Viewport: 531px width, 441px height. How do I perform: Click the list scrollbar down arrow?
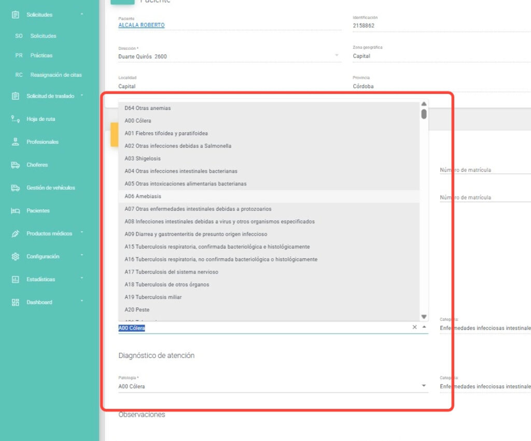click(x=424, y=316)
